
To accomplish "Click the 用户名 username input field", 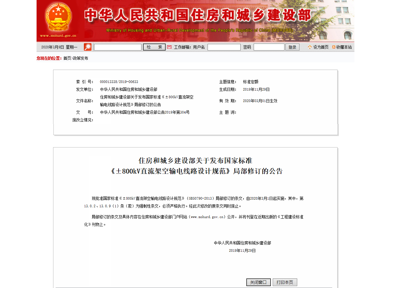I will tap(224, 47).
